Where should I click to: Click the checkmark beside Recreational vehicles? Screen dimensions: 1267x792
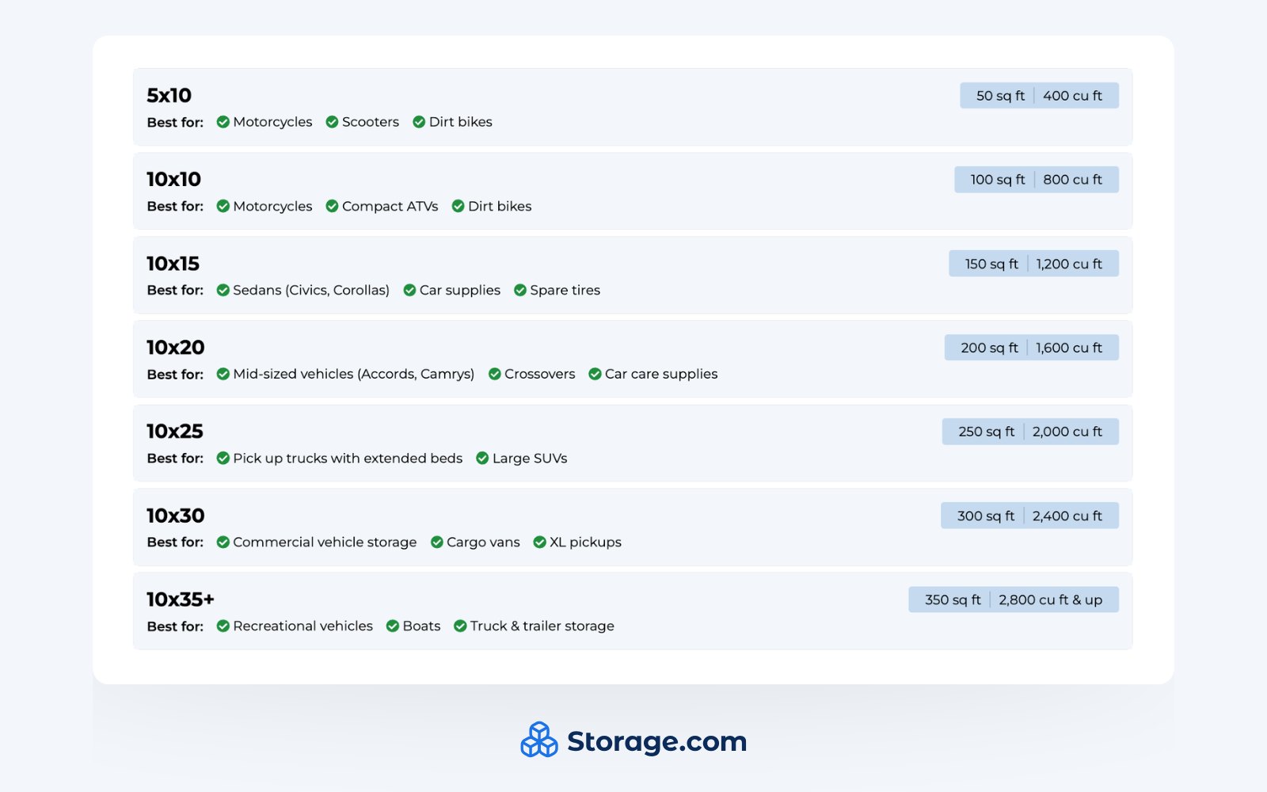(x=223, y=626)
